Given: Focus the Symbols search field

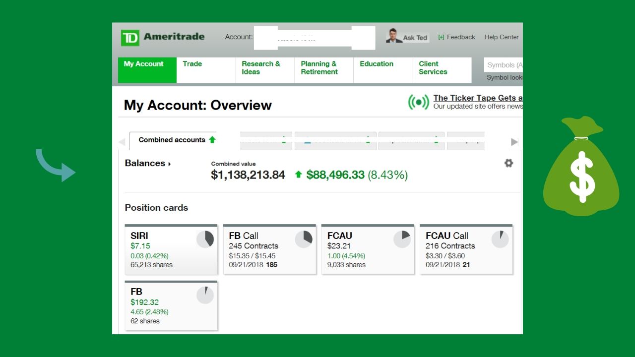Looking at the screenshot, I should click(504, 65).
